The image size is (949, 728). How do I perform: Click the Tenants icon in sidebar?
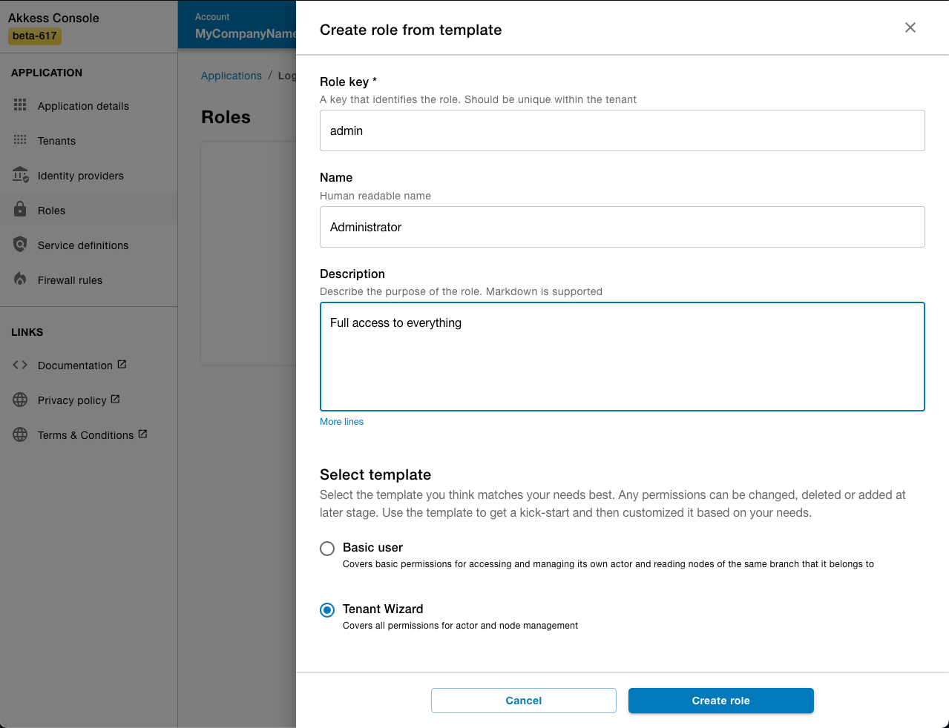[20, 140]
